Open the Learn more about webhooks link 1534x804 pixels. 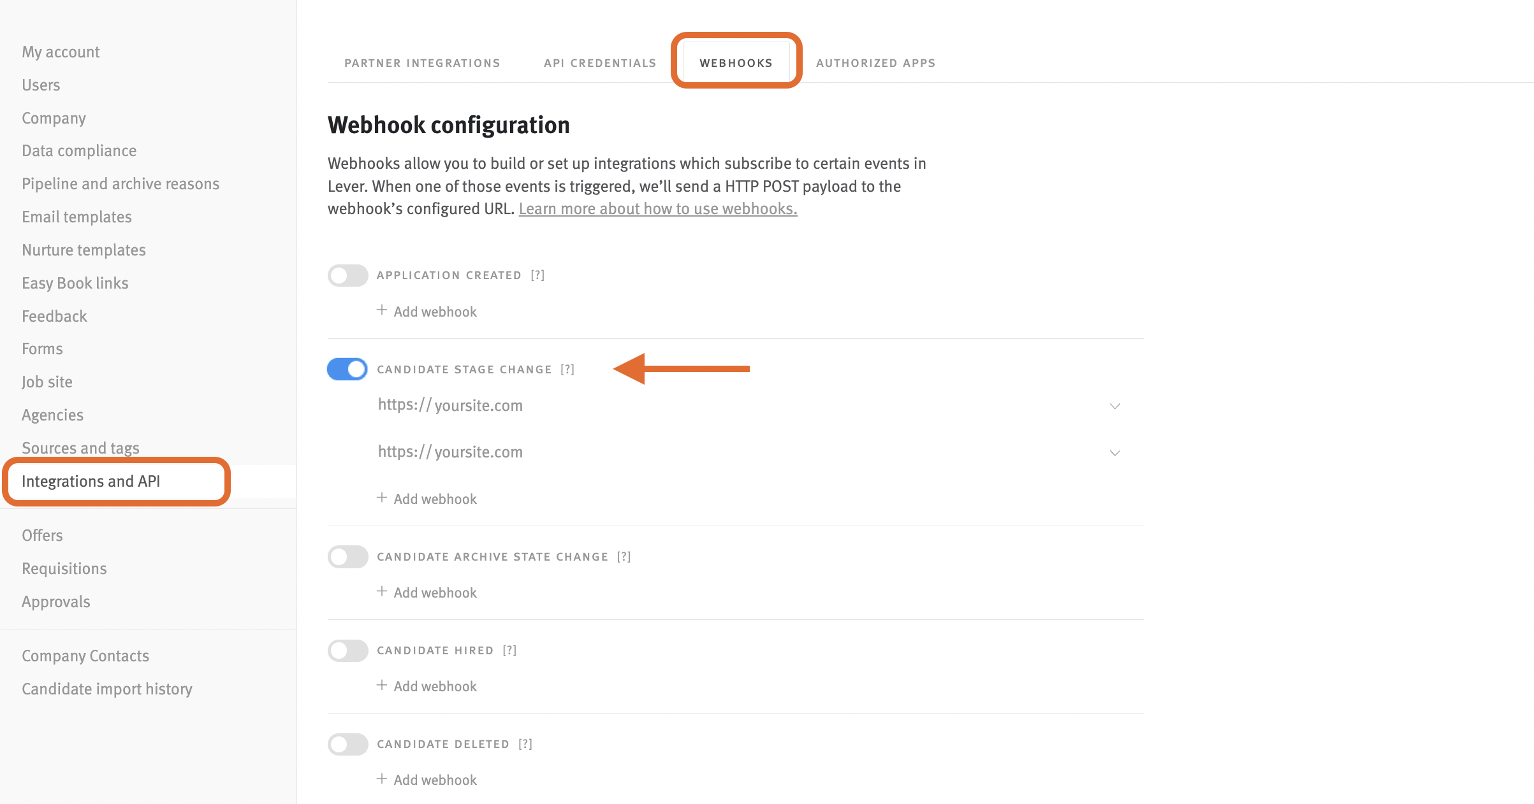(657, 209)
